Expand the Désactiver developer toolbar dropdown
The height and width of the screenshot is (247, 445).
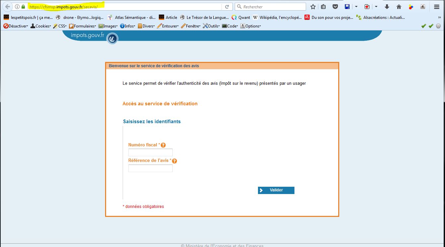tap(16, 26)
